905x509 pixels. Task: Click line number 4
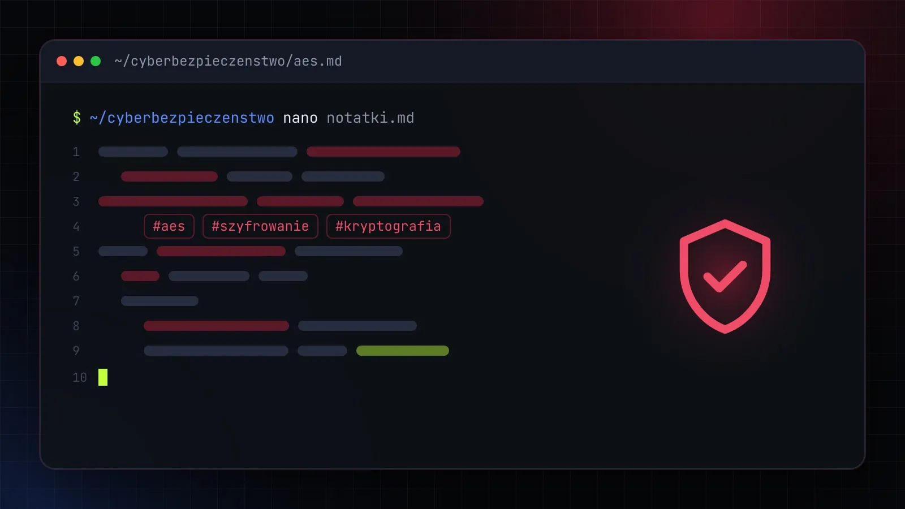[76, 226]
